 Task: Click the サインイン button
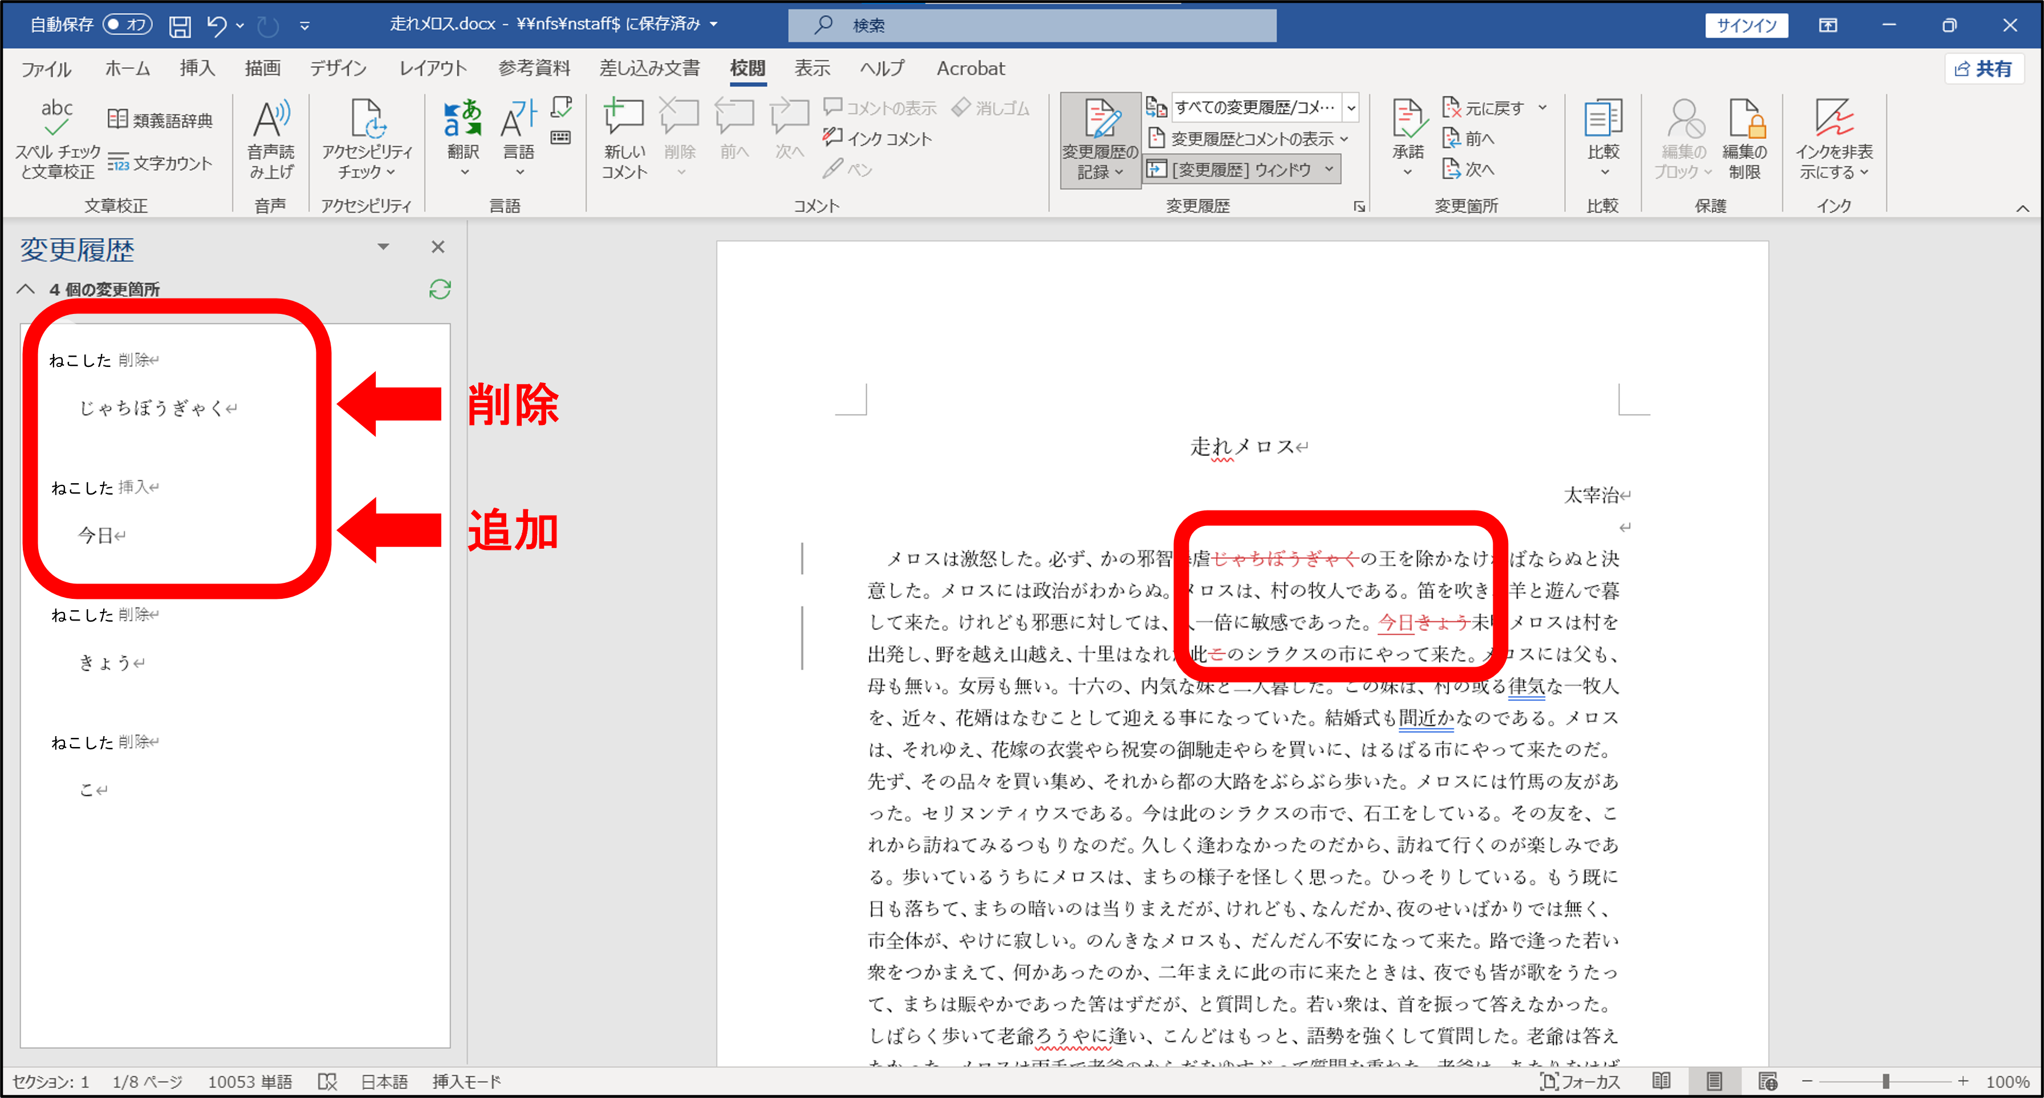point(1746,26)
